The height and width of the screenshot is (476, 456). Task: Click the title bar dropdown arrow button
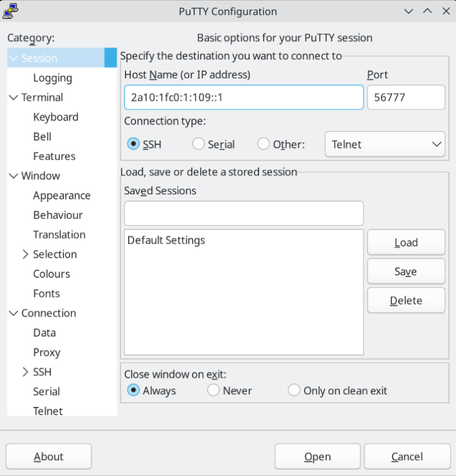click(408, 11)
